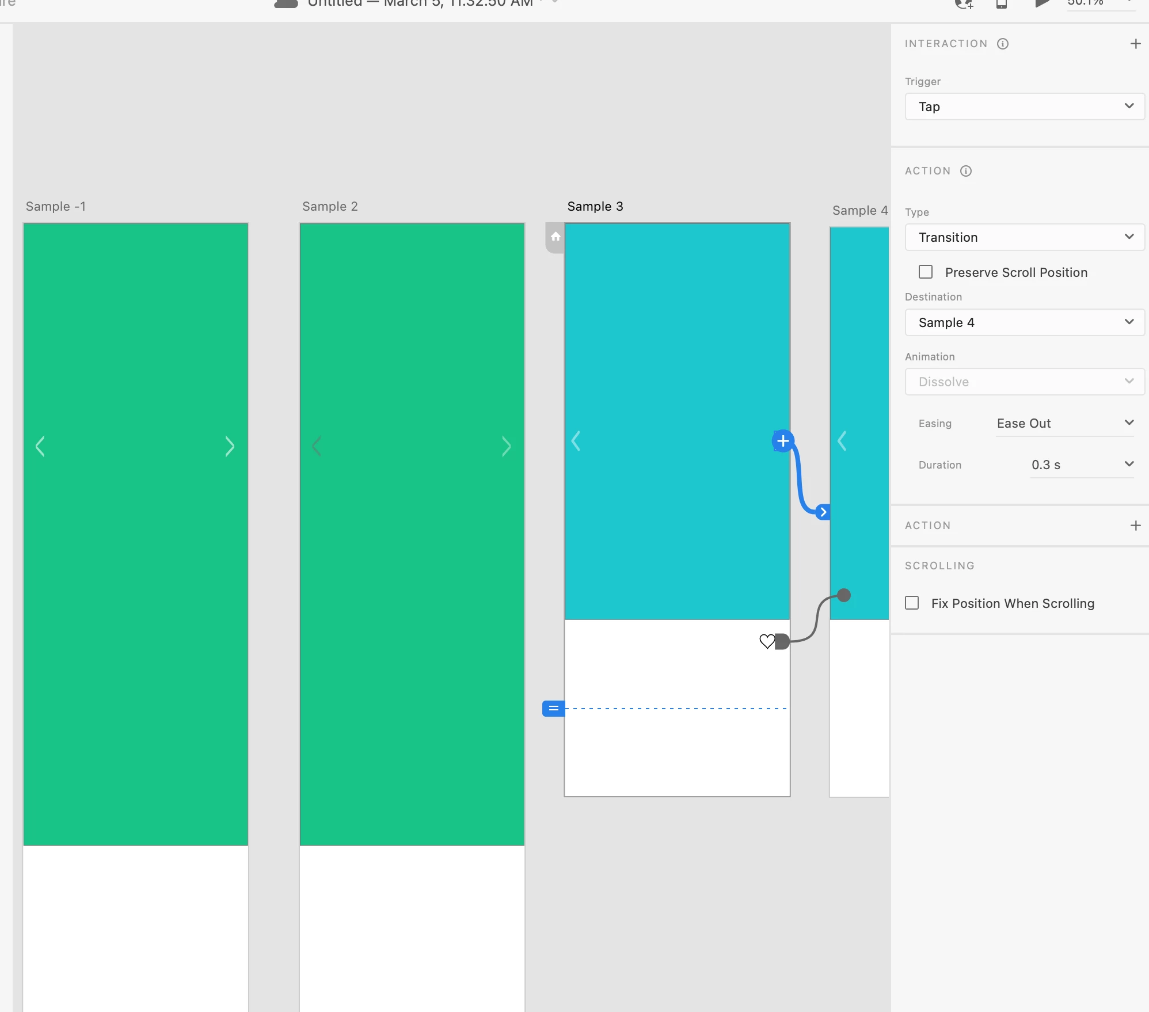Click the left arrow on Sample 2 artboard
Screen dimensions: 1149x1012
click(x=317, y=446)
